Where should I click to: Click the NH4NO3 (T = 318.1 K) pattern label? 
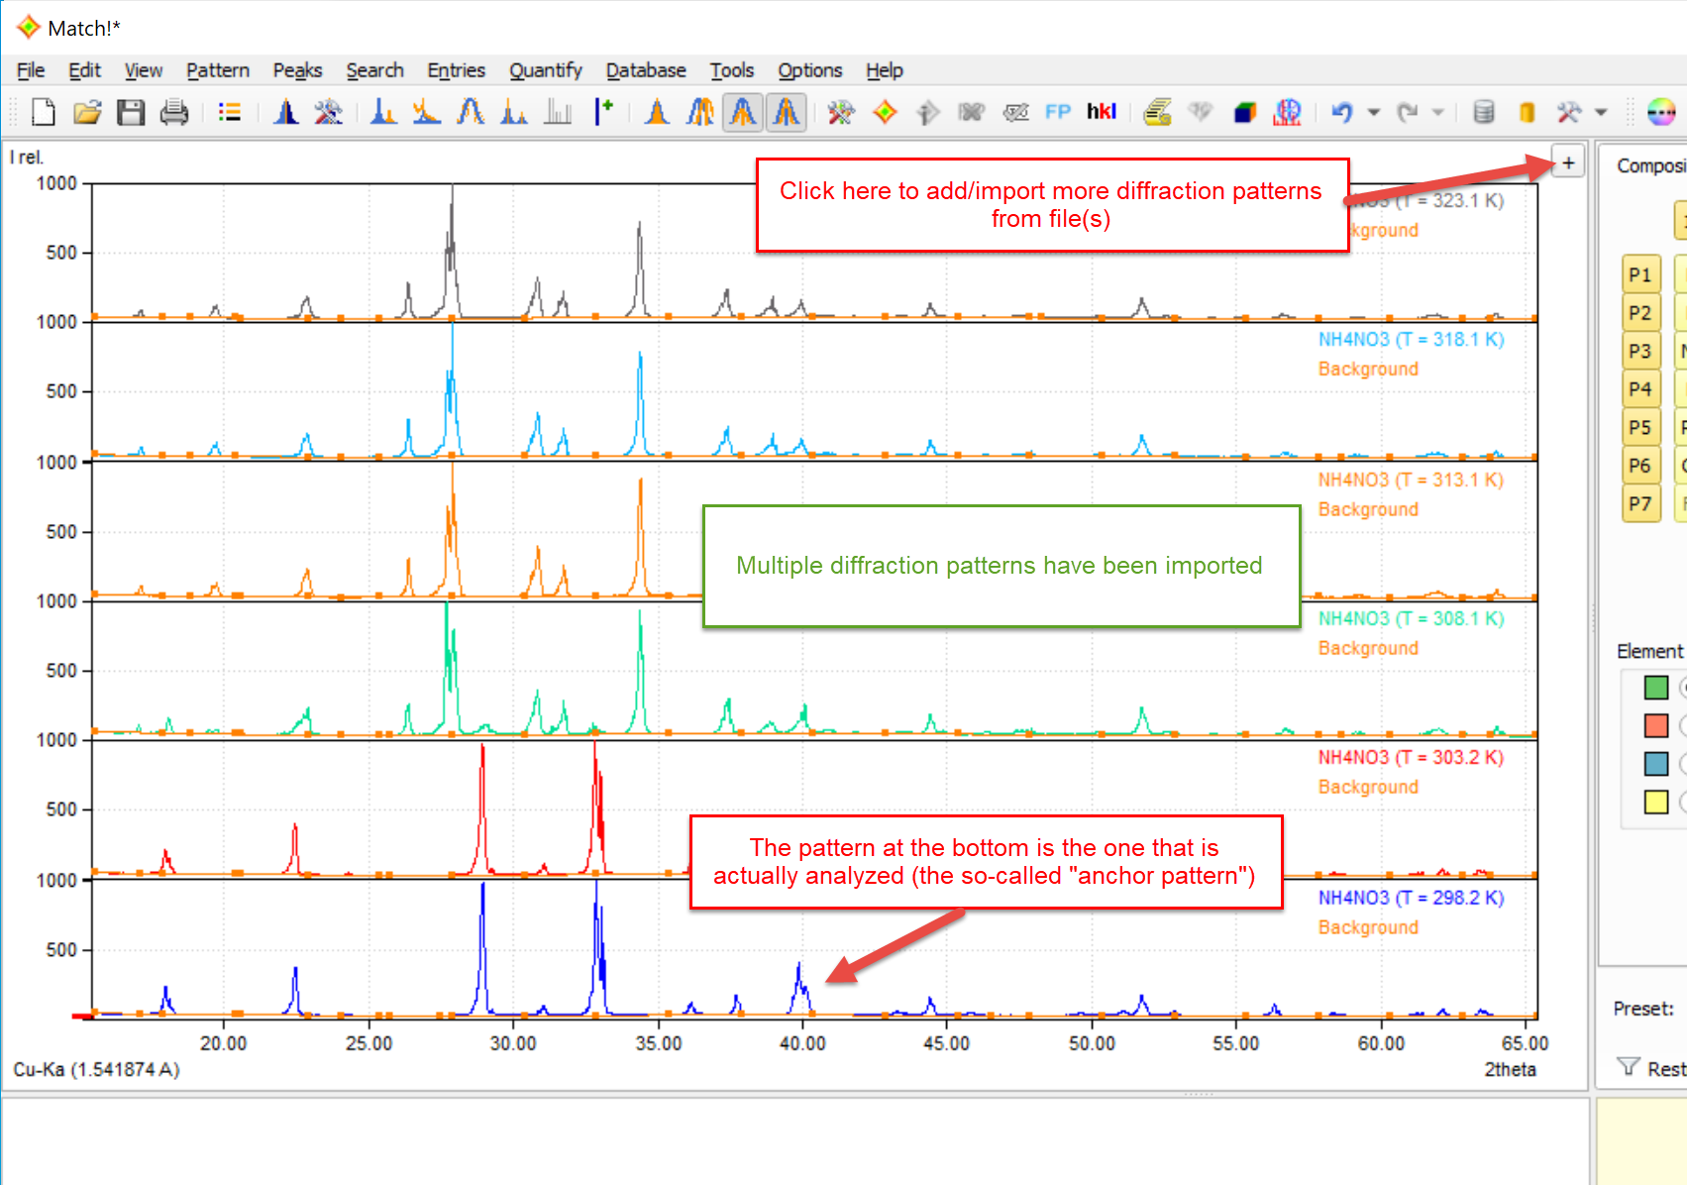click(1410, 340)
